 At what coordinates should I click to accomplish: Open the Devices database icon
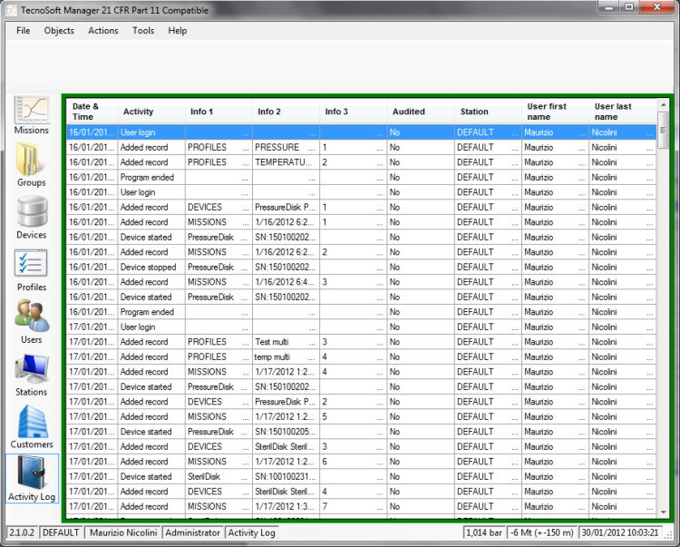click(32, 213)
